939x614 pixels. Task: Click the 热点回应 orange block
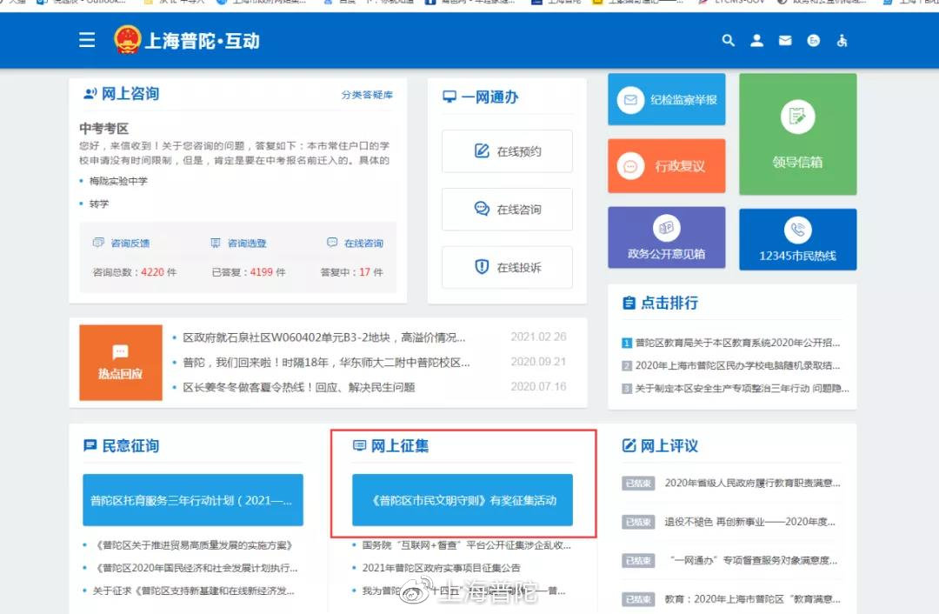click(120, 363)
